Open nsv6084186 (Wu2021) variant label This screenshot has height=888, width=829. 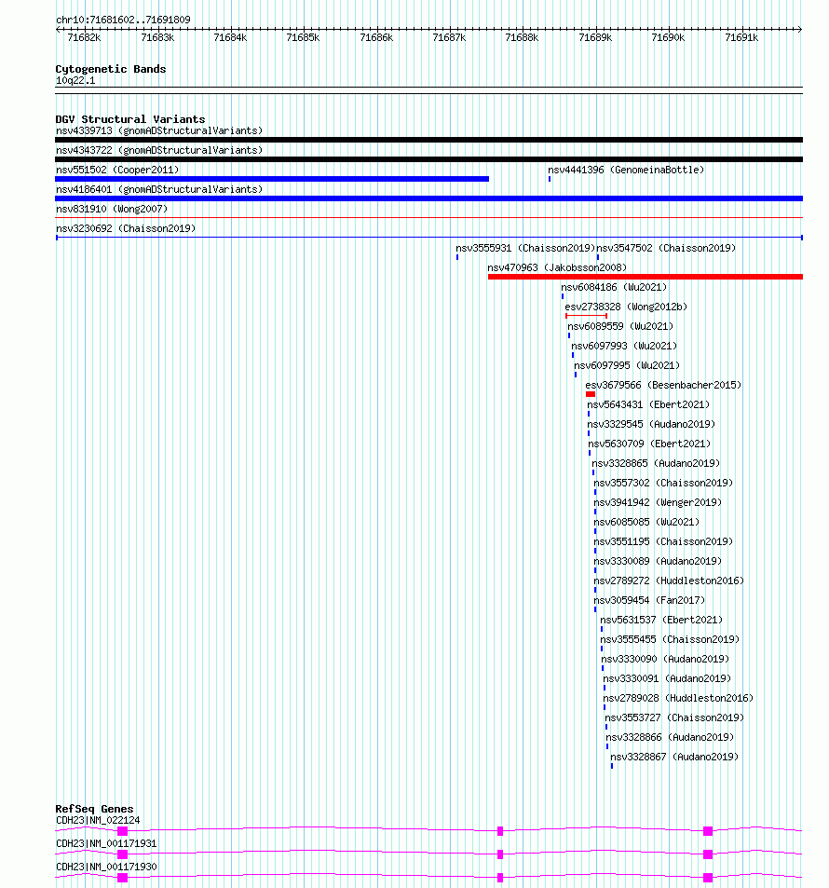614,287
